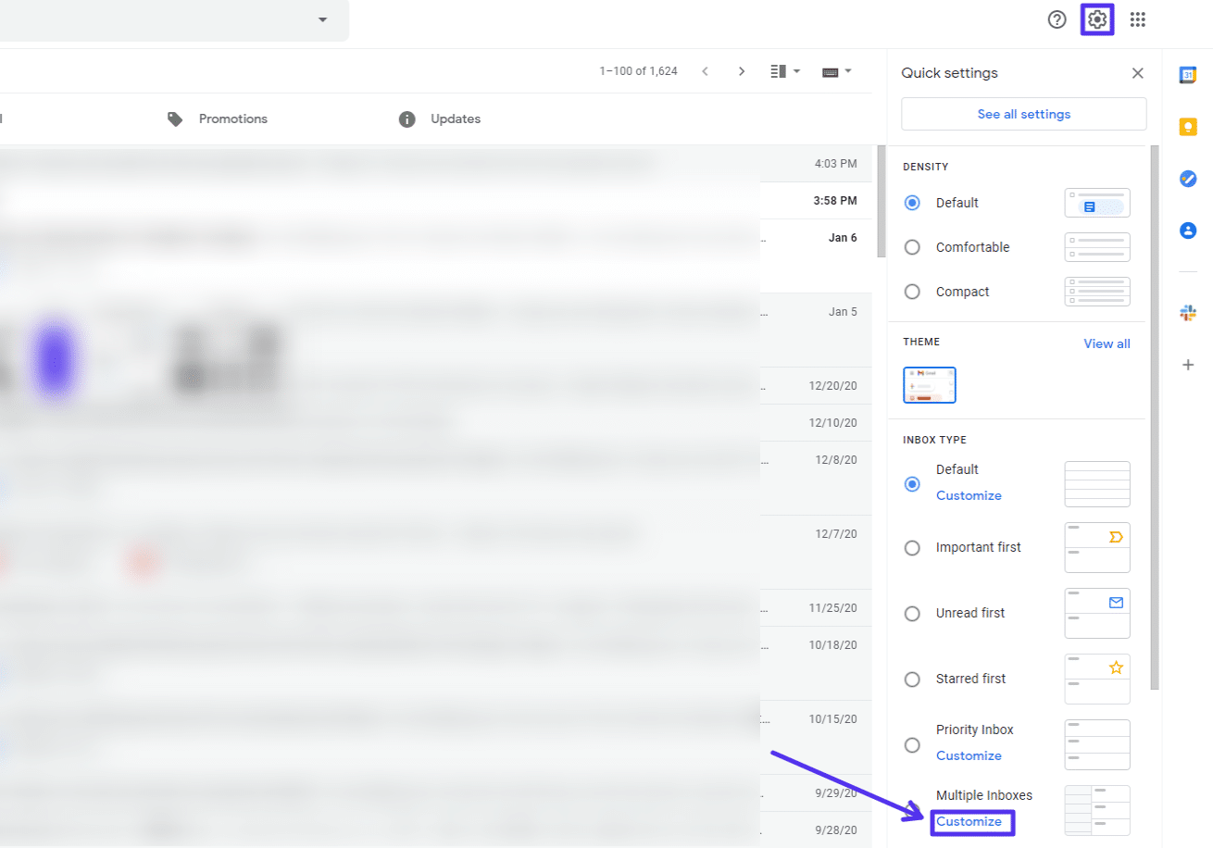This screenshot has width=1213, height=848.
Task: Open the Google apps grid
Action: click(x=1139, y=19)
